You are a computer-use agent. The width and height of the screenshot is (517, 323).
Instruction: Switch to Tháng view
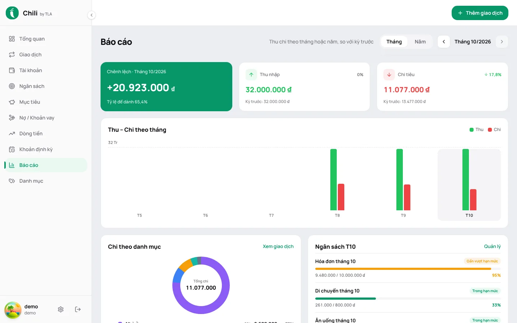pos(394,42)
